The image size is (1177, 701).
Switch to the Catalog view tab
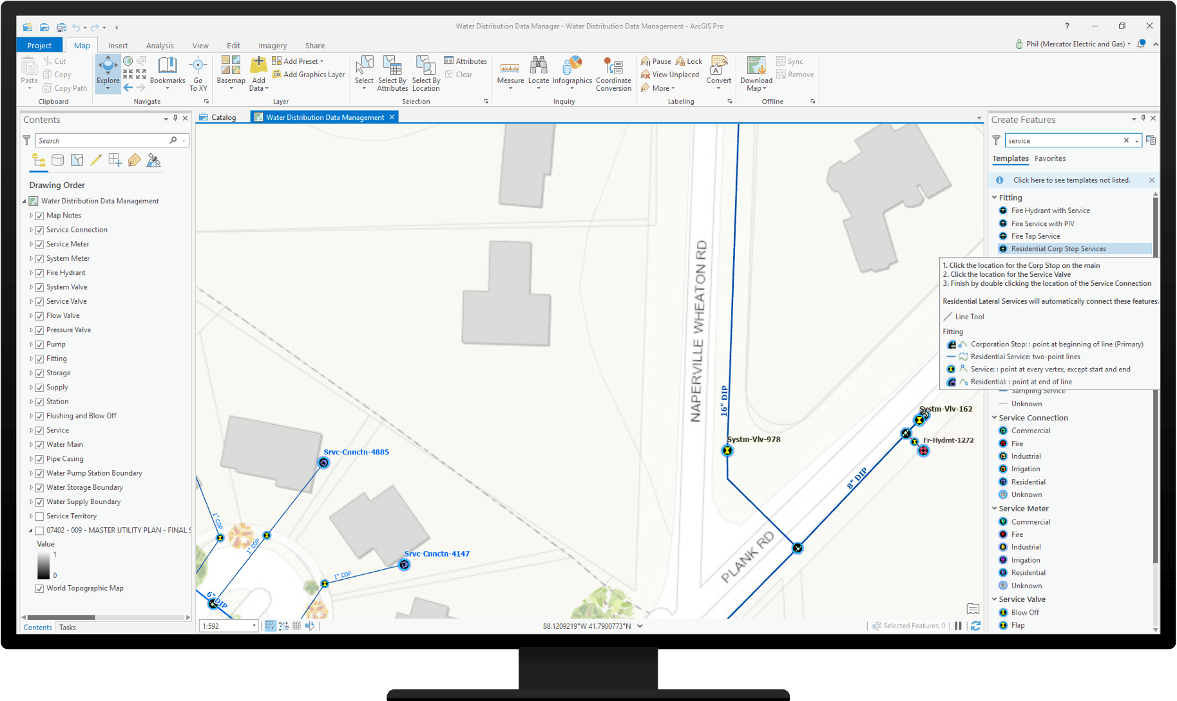point(218,117)
